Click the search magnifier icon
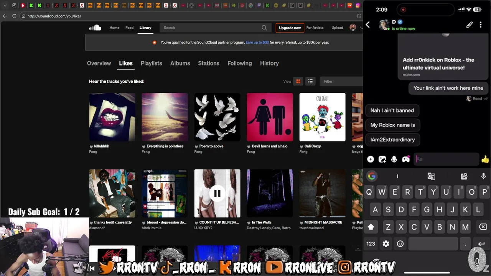Screen dimensions: 491x276 click(264, 28)
